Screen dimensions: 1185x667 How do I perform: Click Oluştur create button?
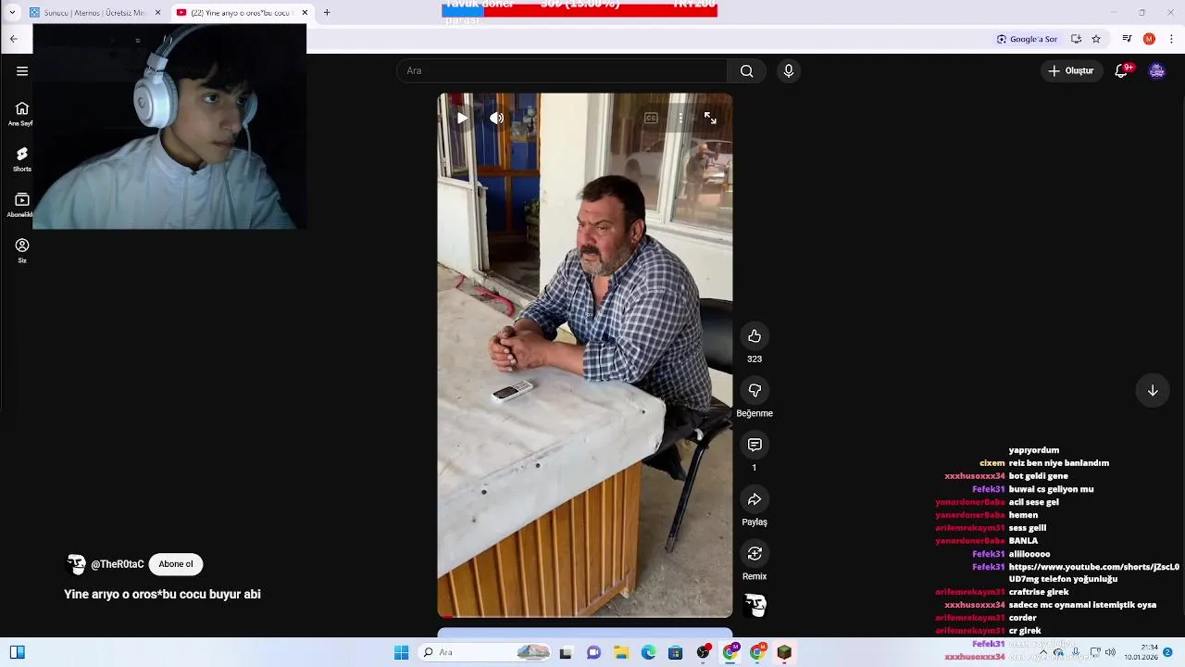pyautogui.click(x=1071, y=71)
